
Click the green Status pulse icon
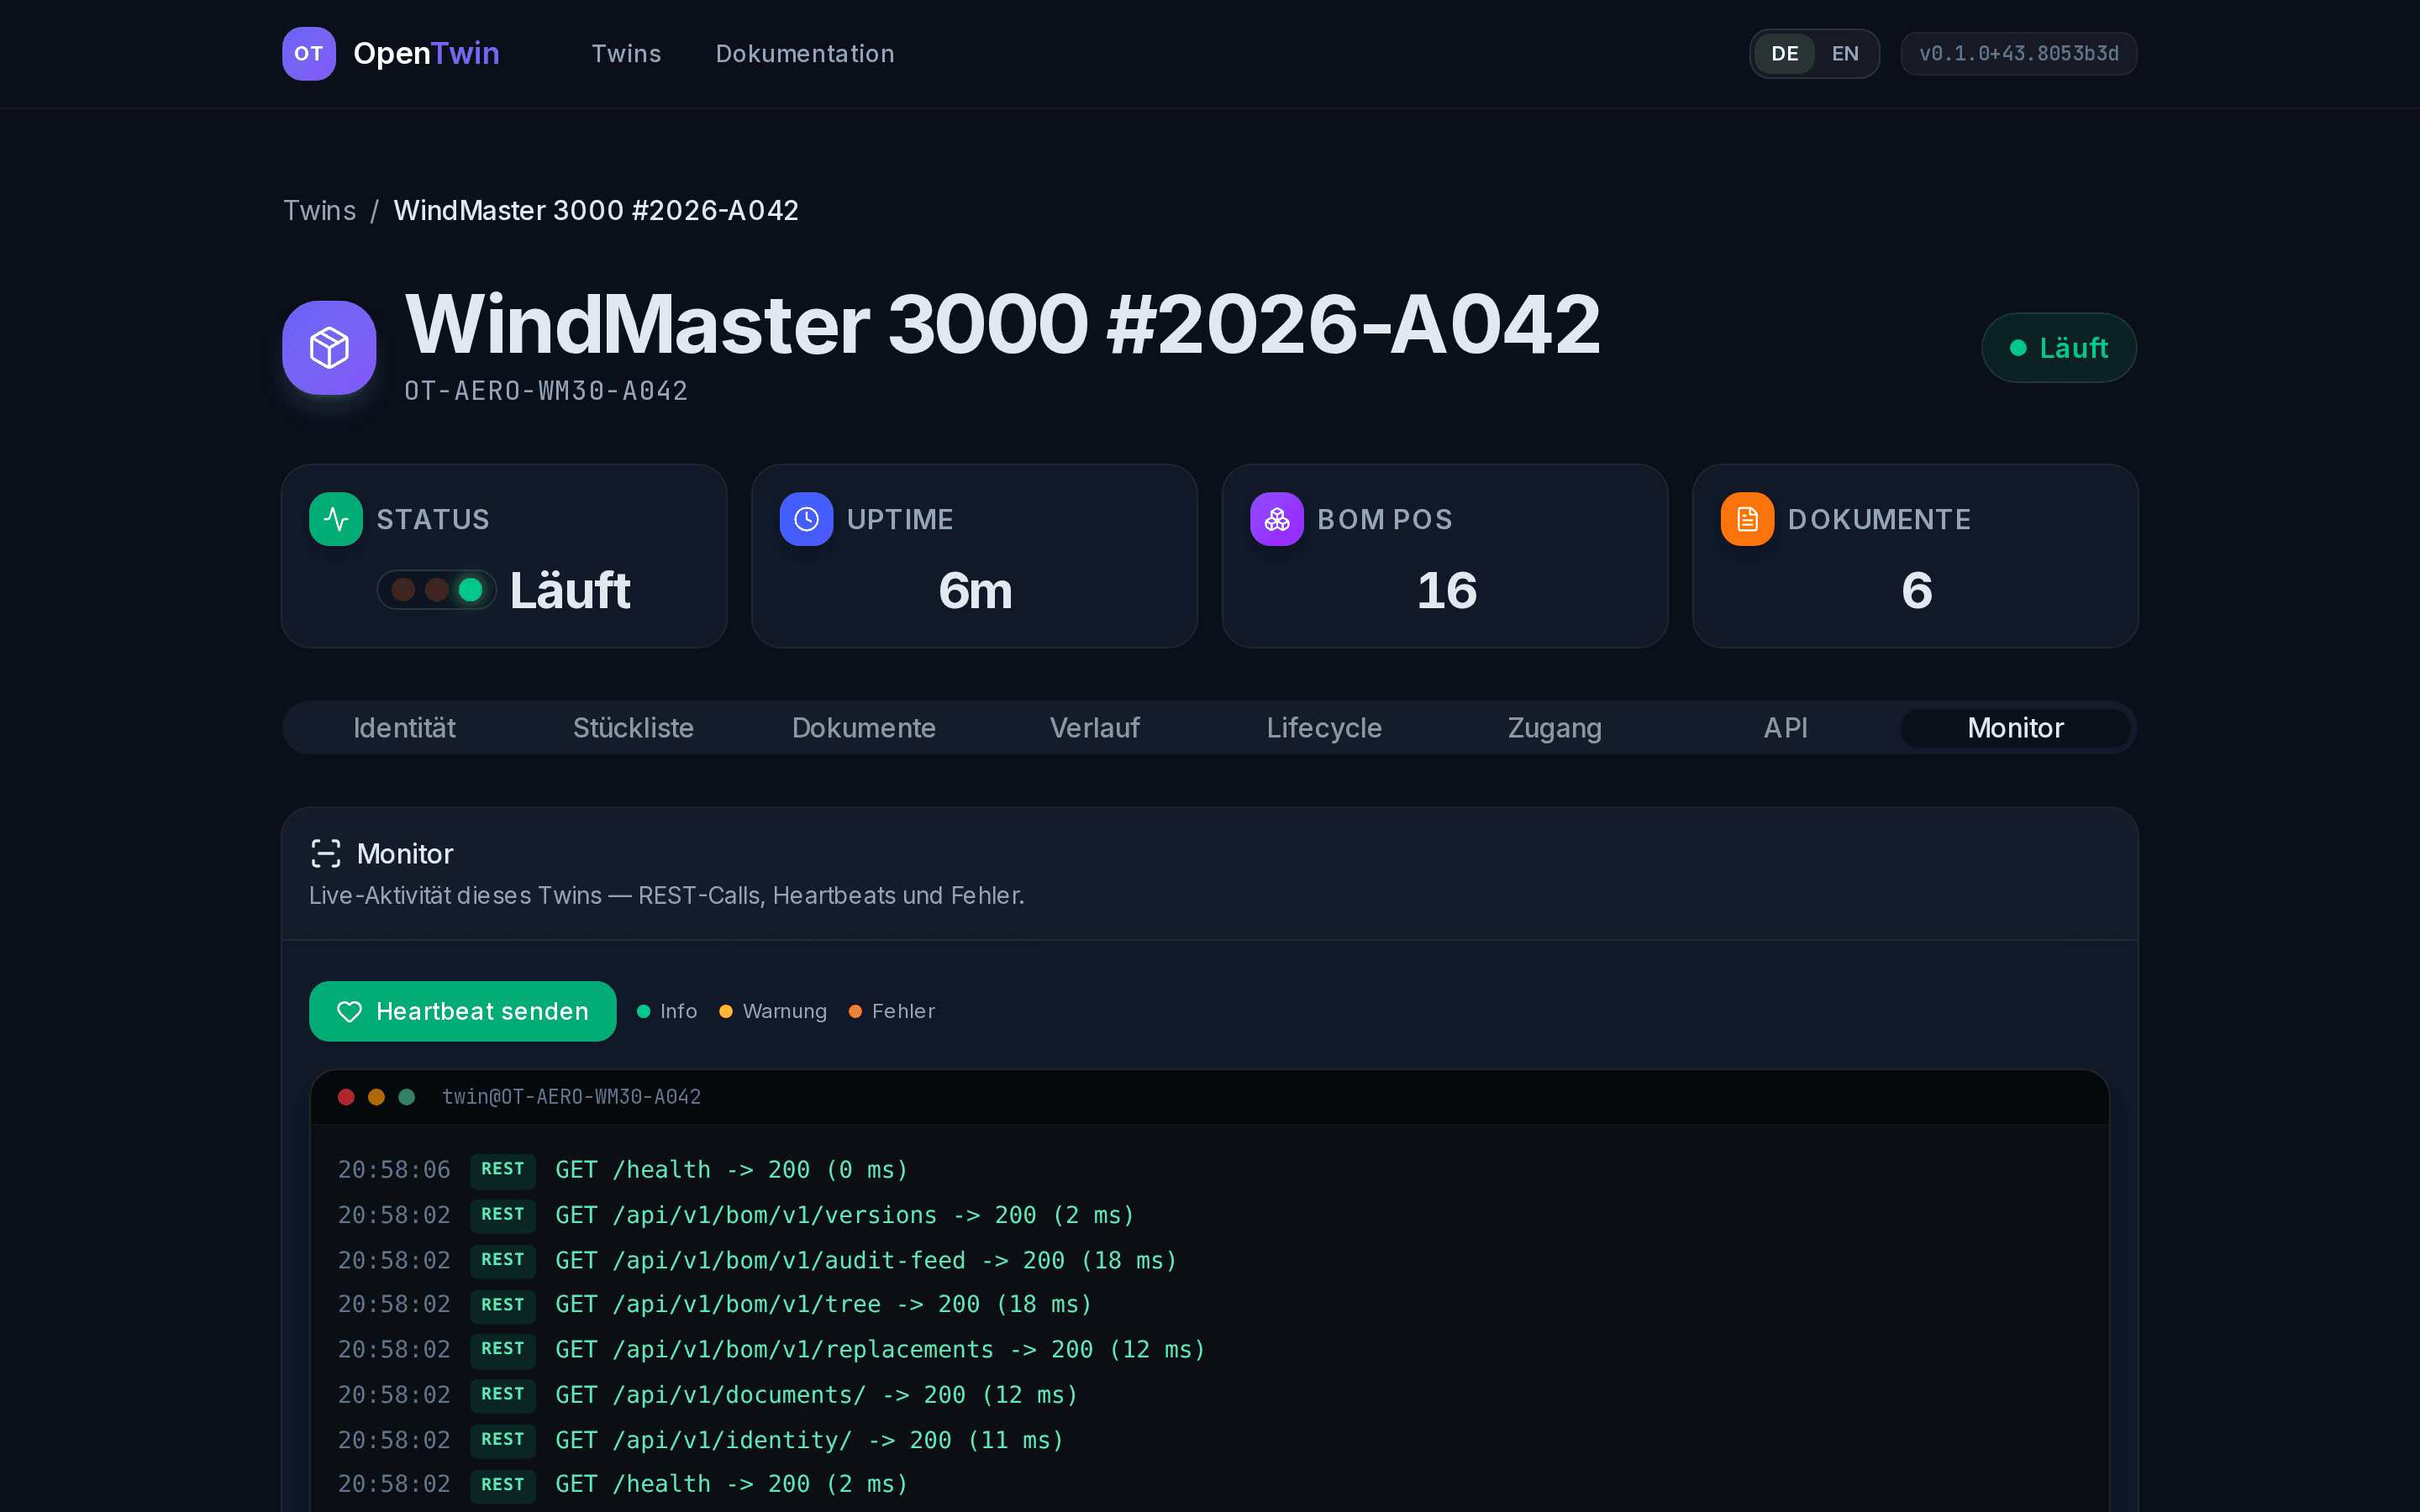click(336, 519)
